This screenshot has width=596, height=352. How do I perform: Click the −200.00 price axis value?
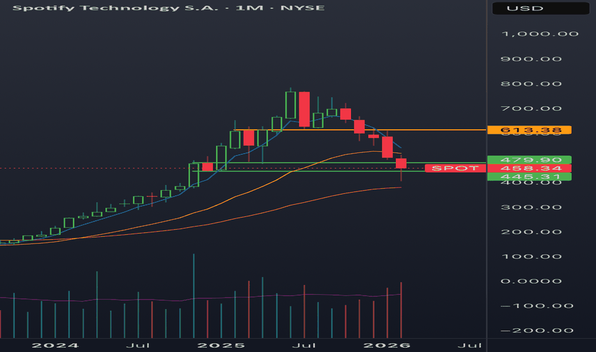537,331
